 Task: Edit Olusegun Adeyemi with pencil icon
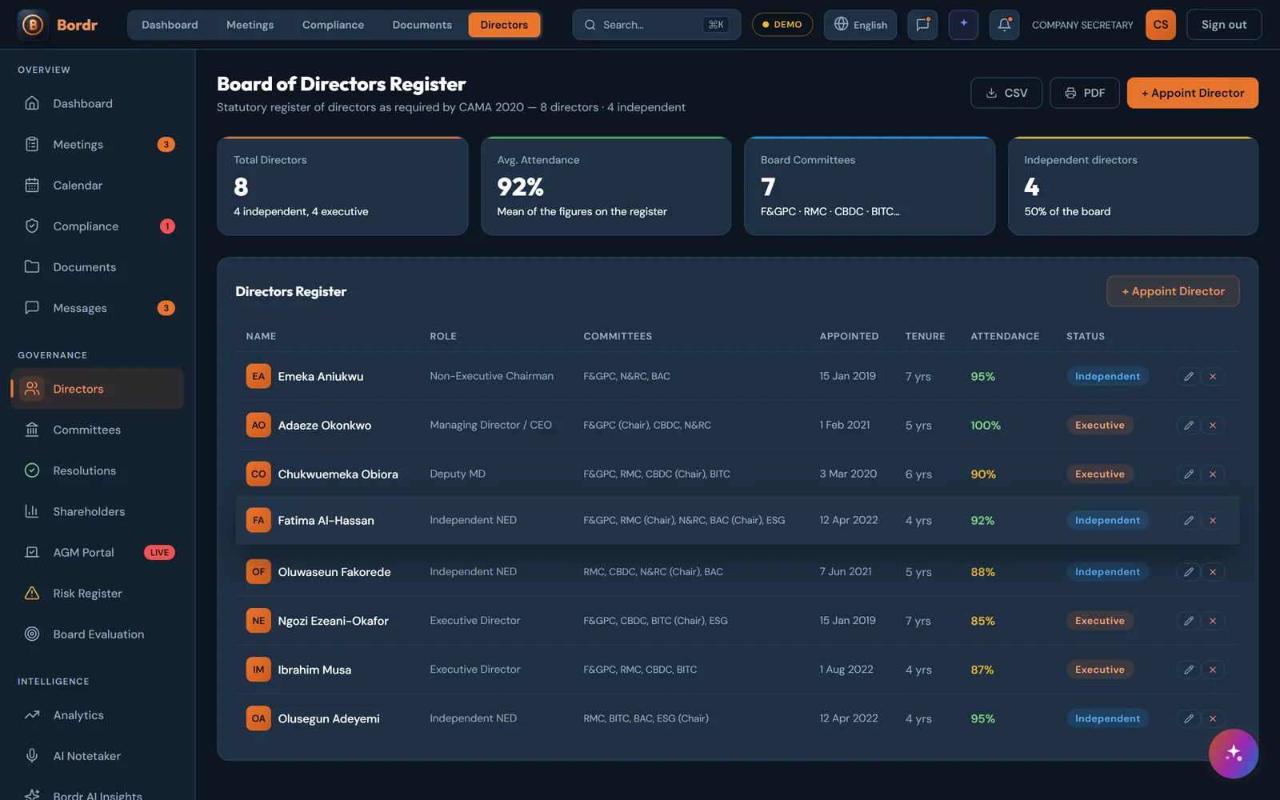click(x=1189, y=718)
